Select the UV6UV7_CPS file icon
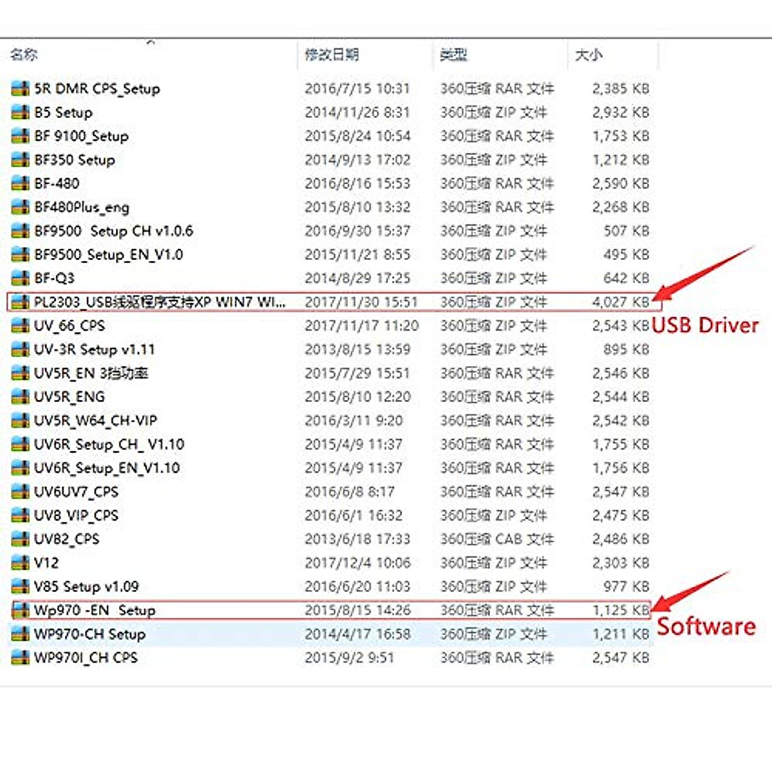The image size is (772, 772). point(19,492)
